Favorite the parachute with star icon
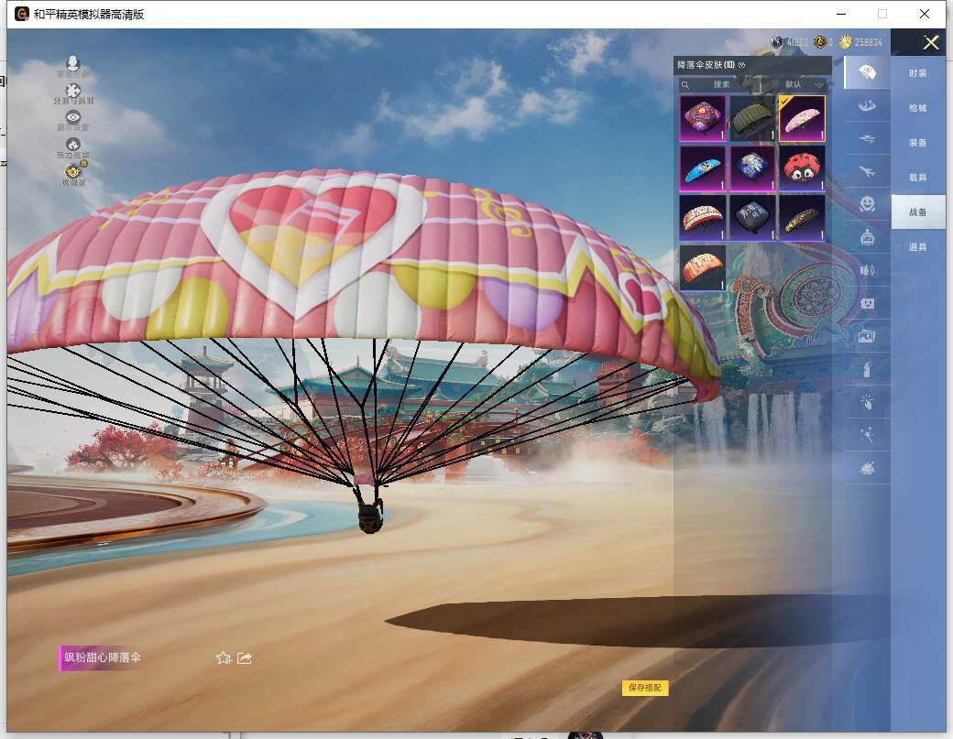 224,658
